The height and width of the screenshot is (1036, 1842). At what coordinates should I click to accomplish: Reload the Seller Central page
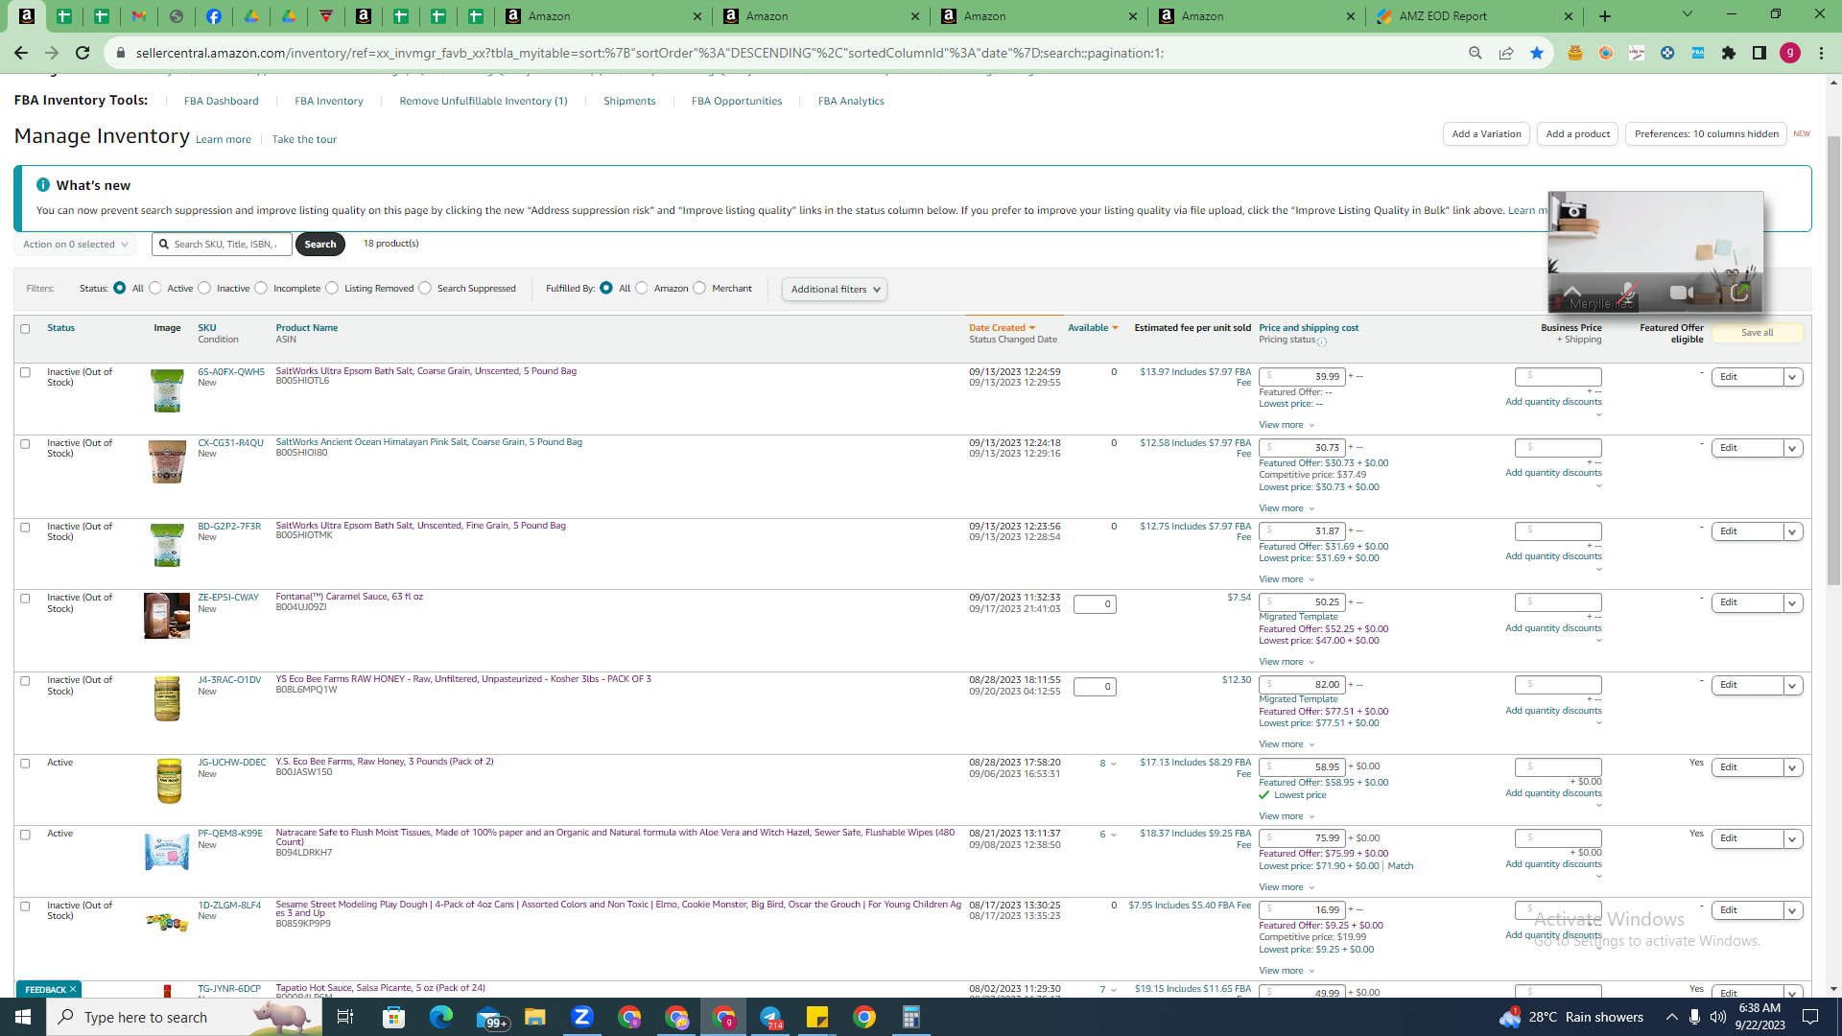[x=83, y=53]
